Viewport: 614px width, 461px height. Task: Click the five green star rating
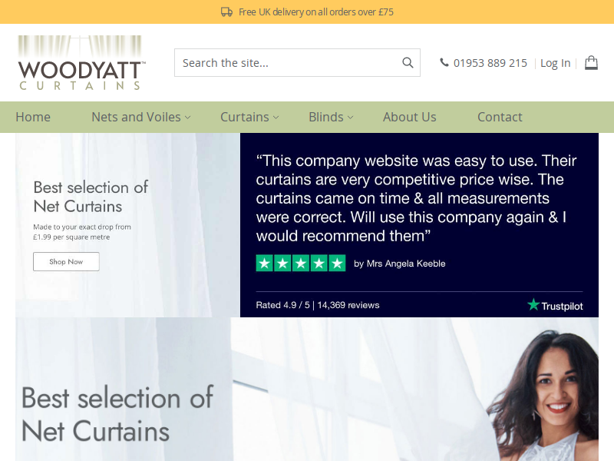(x=301, y=263)
